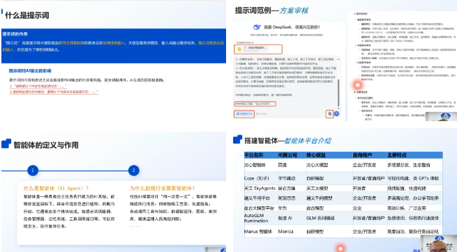The image size is (457, 252).
Task: Click the scrollbar down arrow in prompt box
Action: click(x=338, y=107)
